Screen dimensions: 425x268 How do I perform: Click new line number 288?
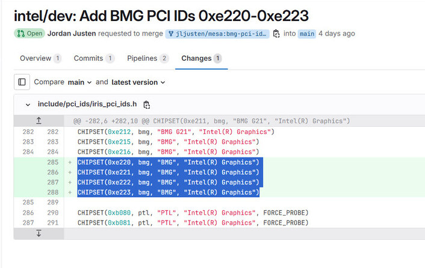pyautogui.click(x=52, y=192)
